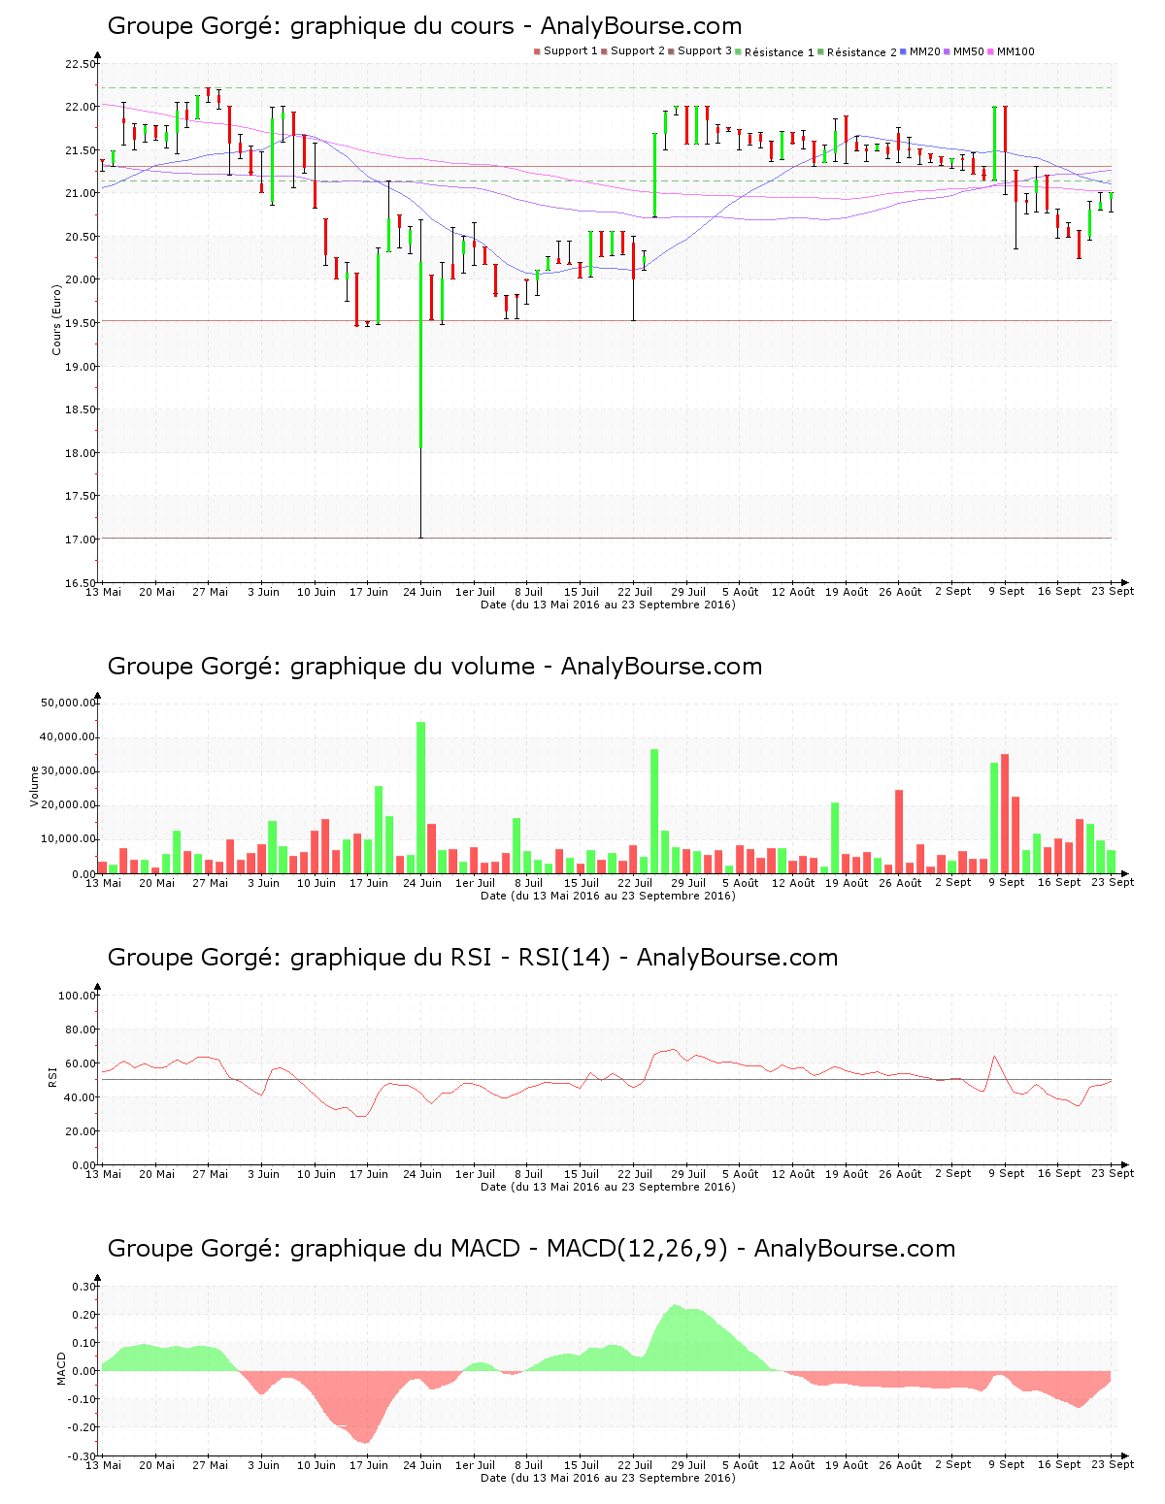Click the '9 Sept' date on volume chart axis
The image size is (1165, 1504).
[x=1007, y=882]
